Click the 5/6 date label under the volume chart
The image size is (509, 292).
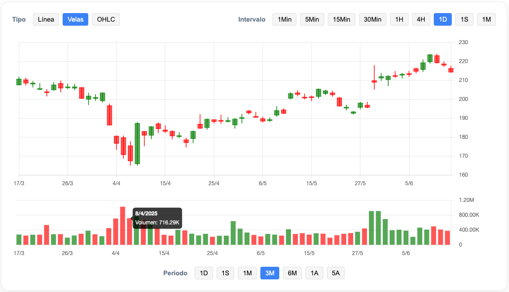pyautogui.click(x=406, y=253)
